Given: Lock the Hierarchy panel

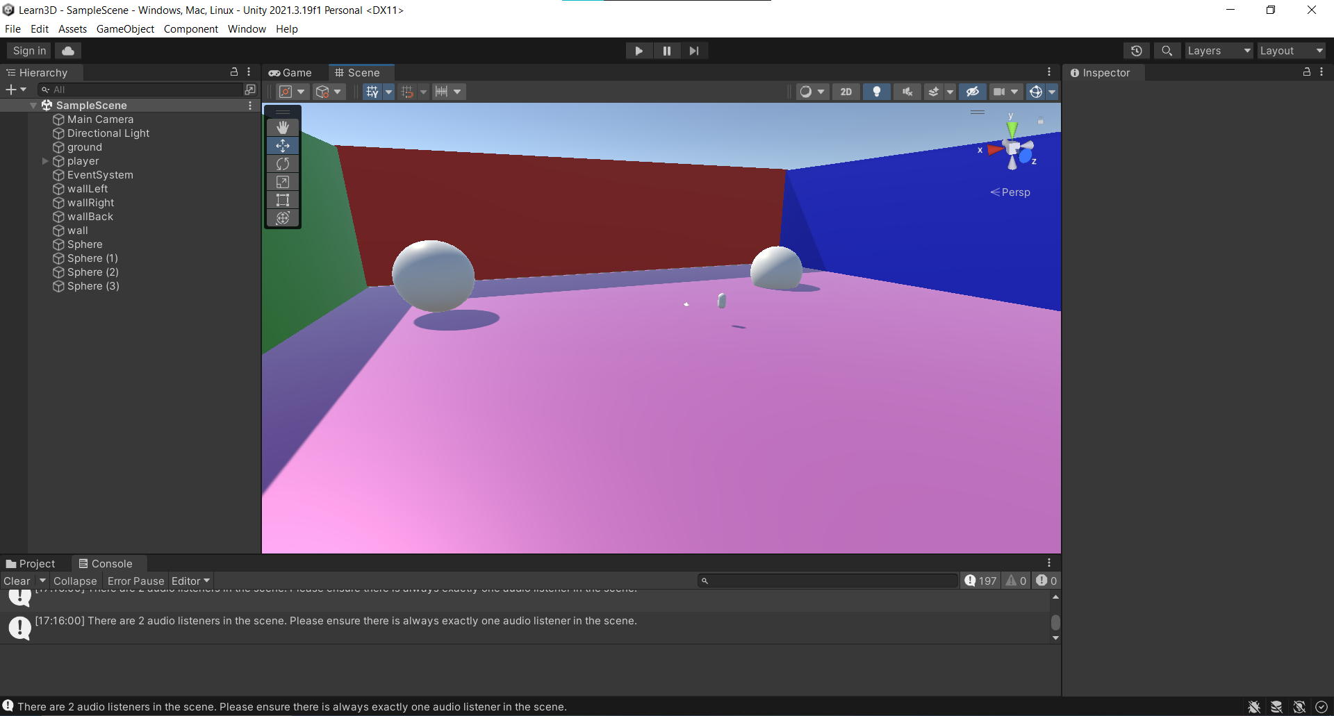Looking at the screenshot, I should [x=234, y=72].
